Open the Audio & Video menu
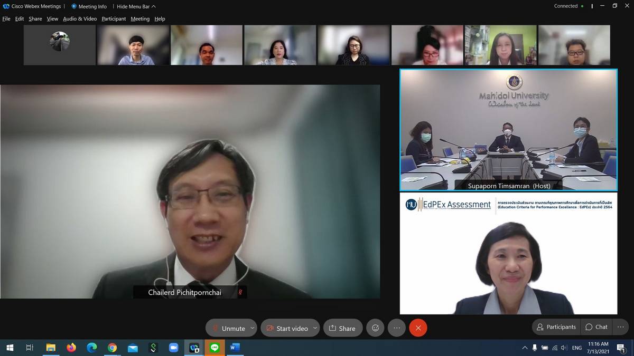 point(80,18)
